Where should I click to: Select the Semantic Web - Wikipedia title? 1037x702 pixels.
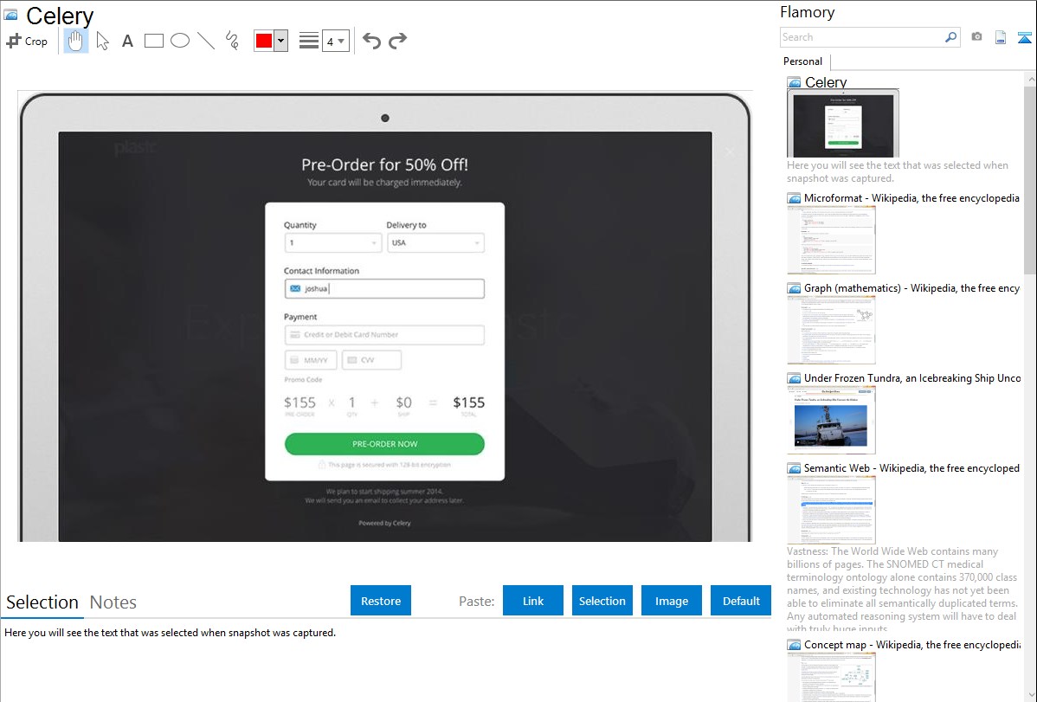[x=911, y=468]
